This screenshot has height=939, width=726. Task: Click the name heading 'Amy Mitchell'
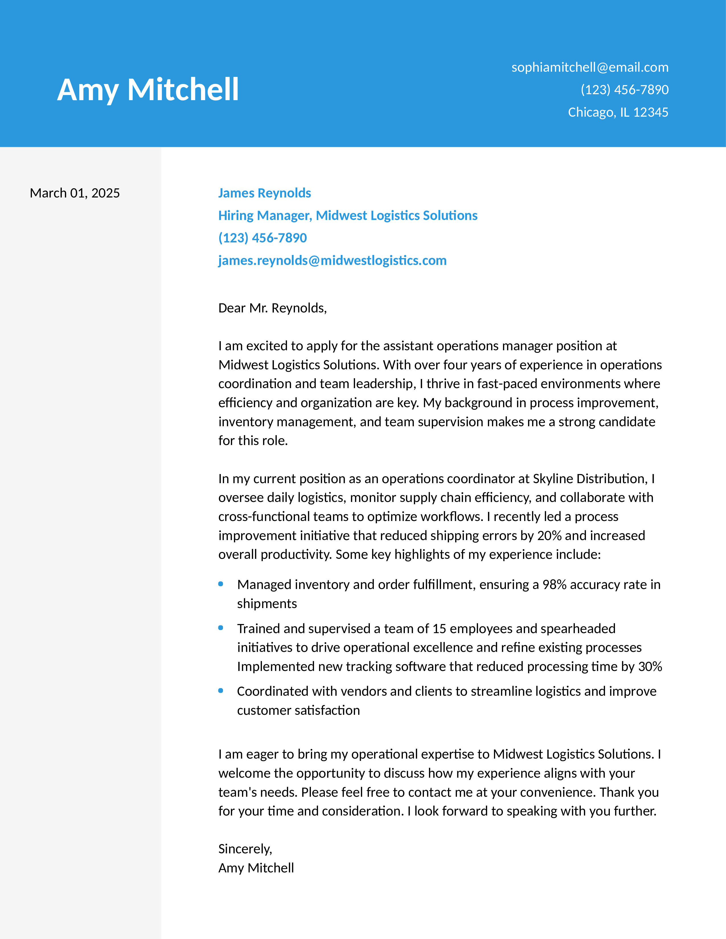click(148, 90)
